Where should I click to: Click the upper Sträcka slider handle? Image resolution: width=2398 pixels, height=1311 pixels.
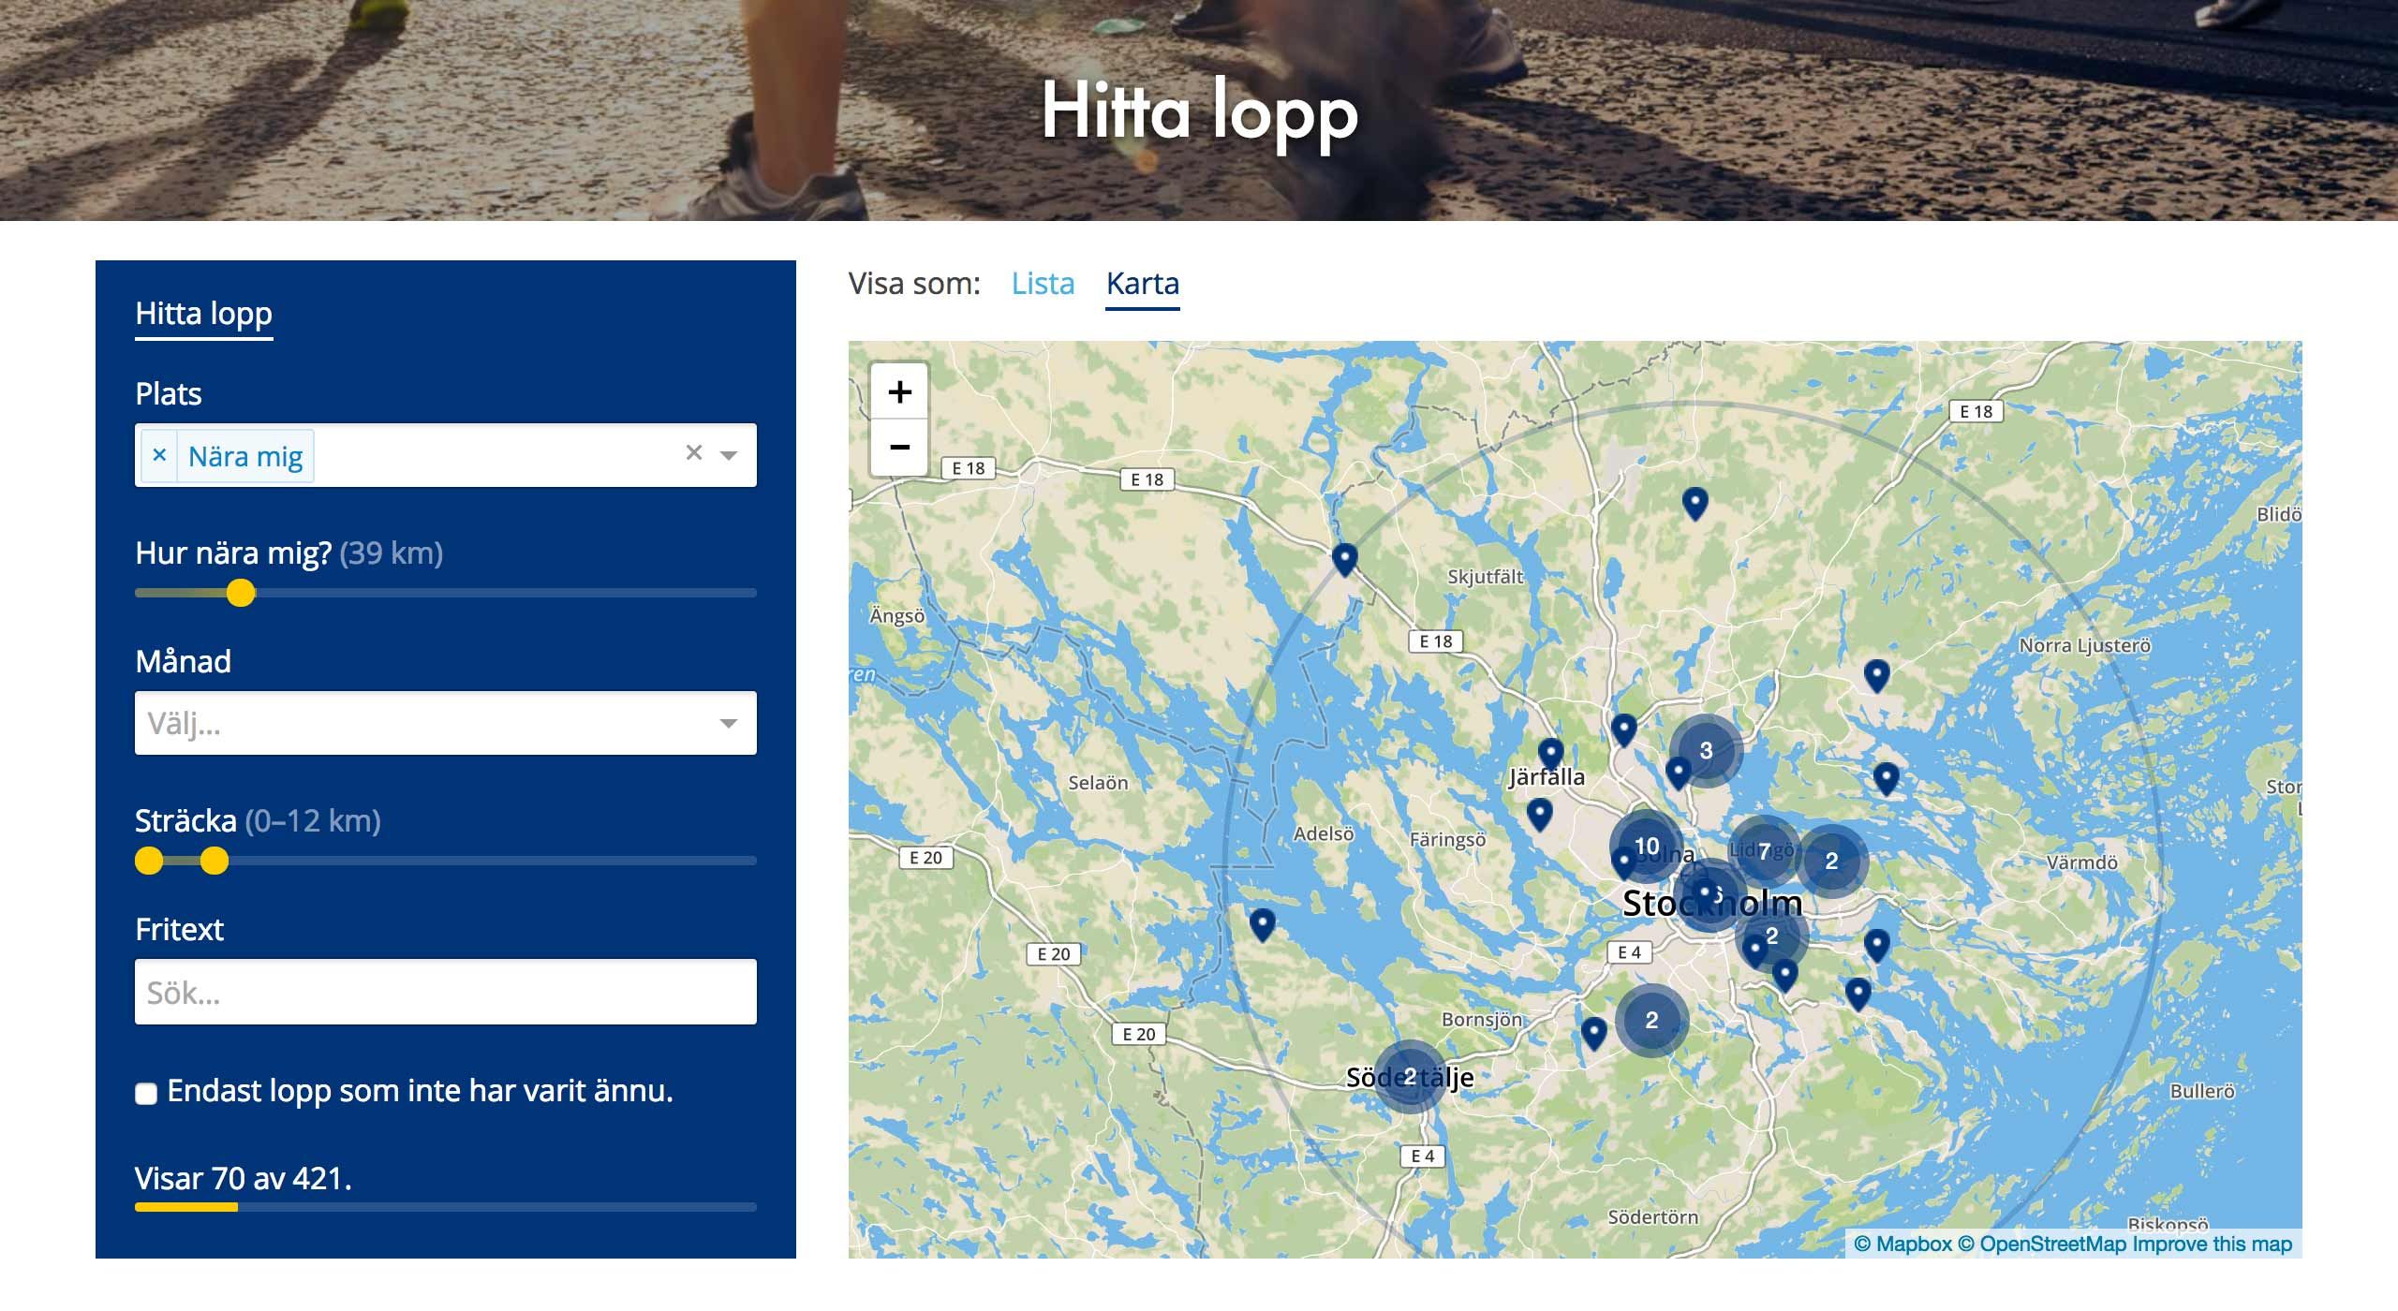click(x=215, y=861)
